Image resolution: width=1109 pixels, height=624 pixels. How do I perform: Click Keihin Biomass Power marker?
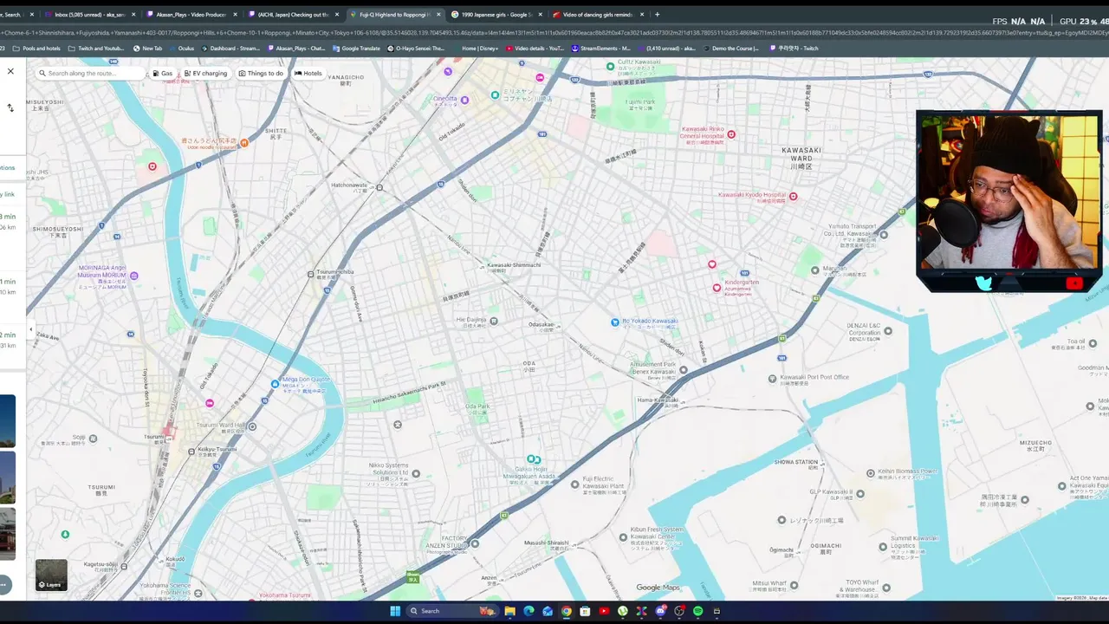(x=872, y=473)
